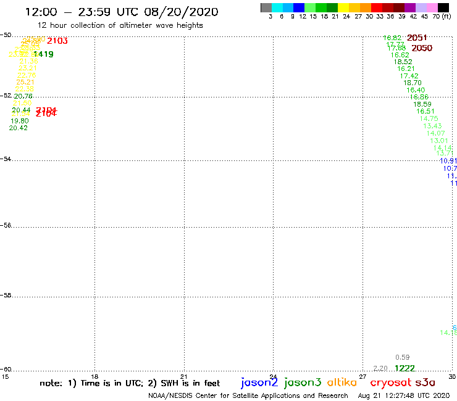Select the wave height value 22.76
This screenshot has height=401, width=457.
pyautogui.click(x=27, y=75)
